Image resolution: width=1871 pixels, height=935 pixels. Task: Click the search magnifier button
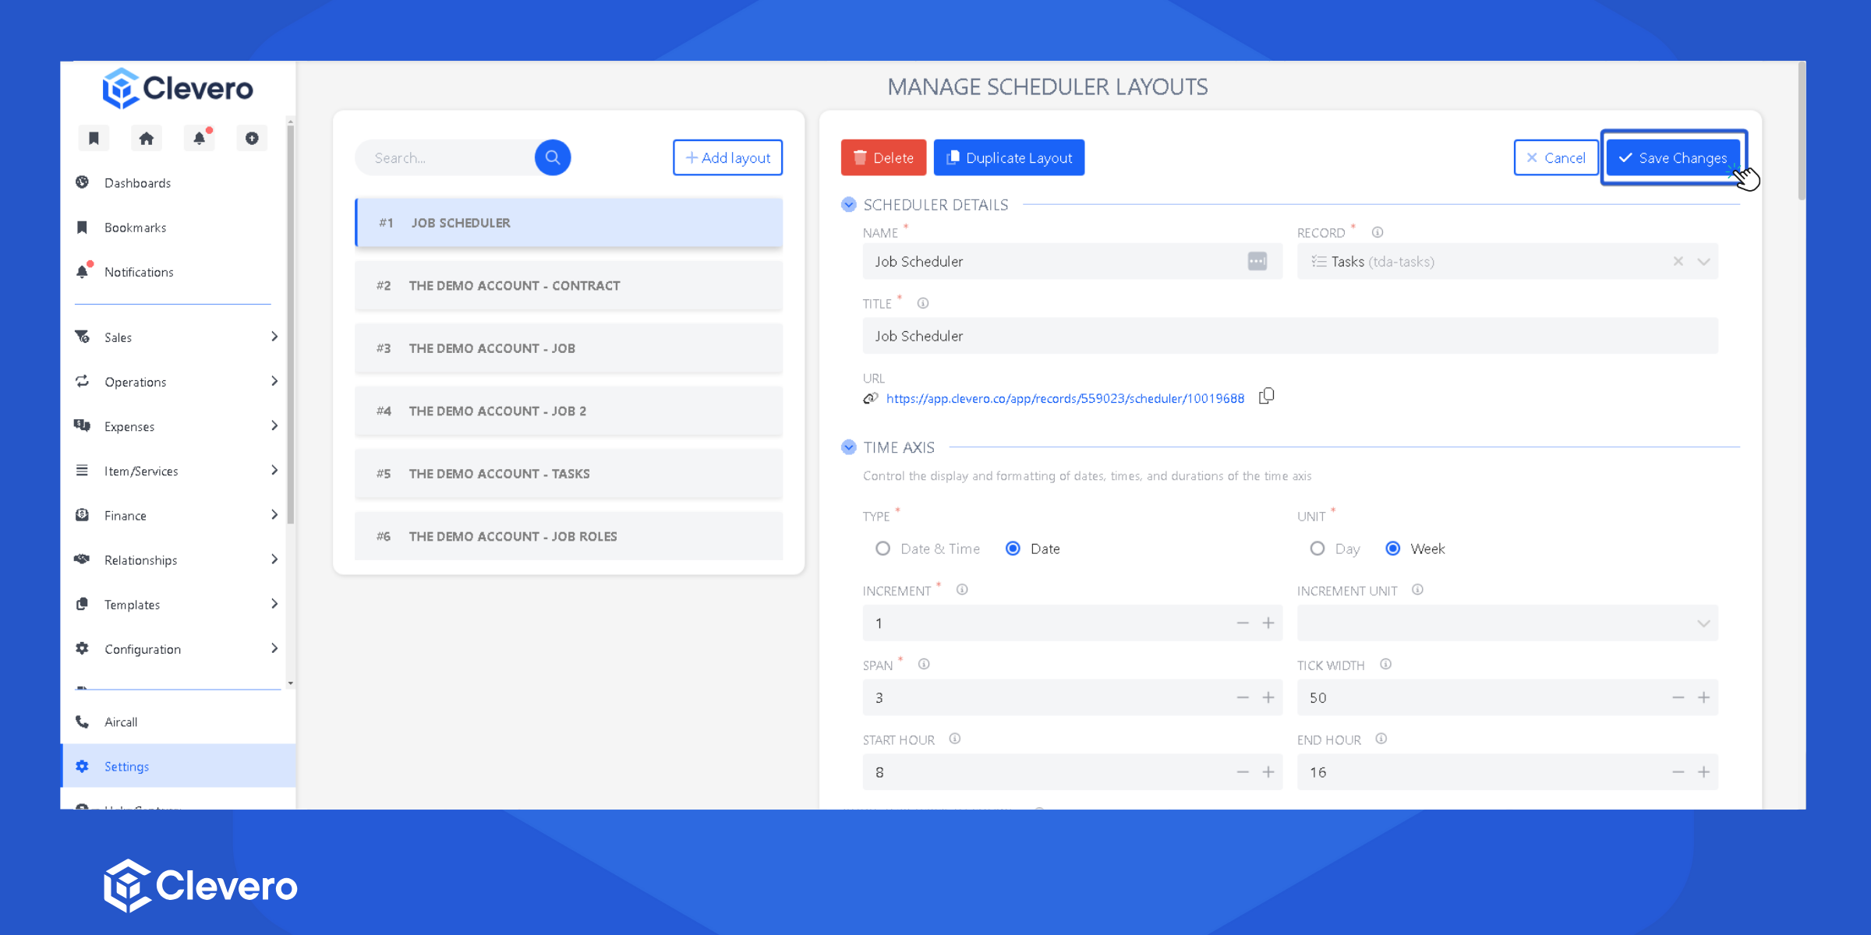pyautogui.click(x=552, y=157)
